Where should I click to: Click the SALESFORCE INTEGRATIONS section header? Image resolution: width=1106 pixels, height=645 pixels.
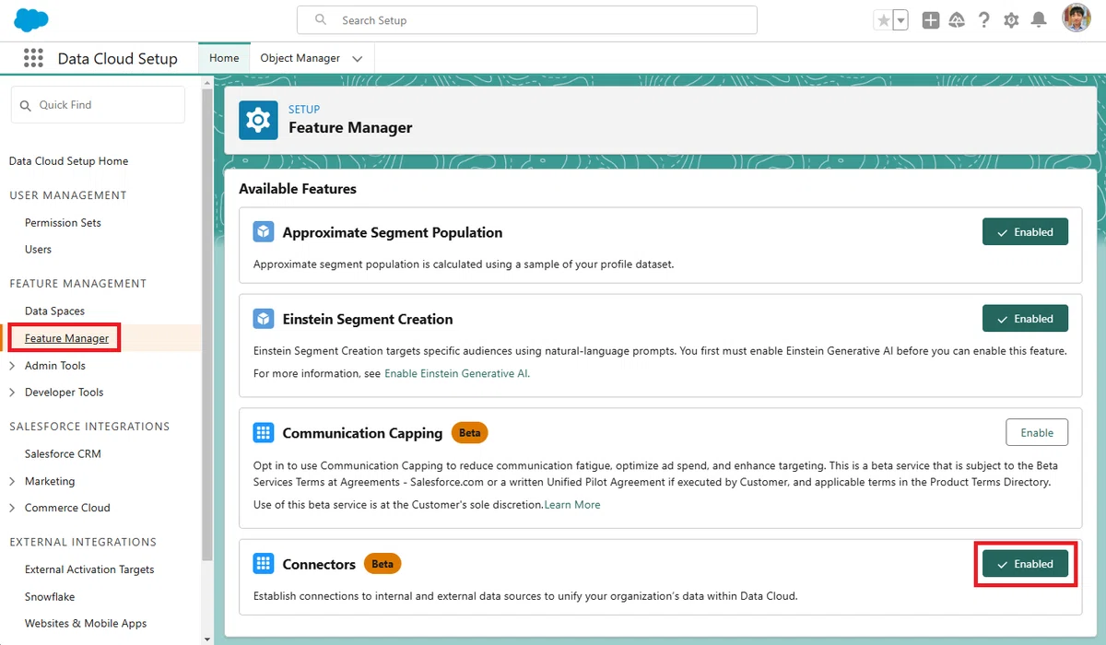coord(89,427)
